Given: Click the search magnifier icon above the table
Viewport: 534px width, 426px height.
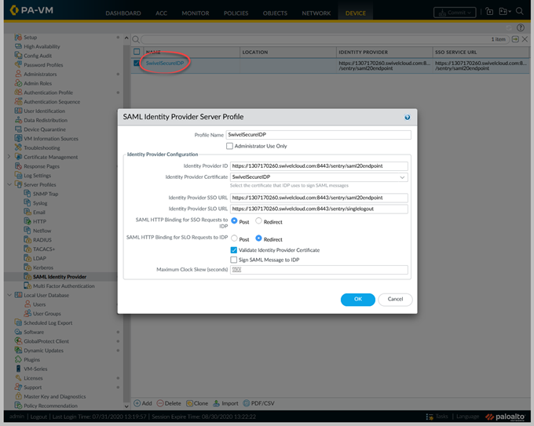Looking at the screenshot, I should point(136,39).
